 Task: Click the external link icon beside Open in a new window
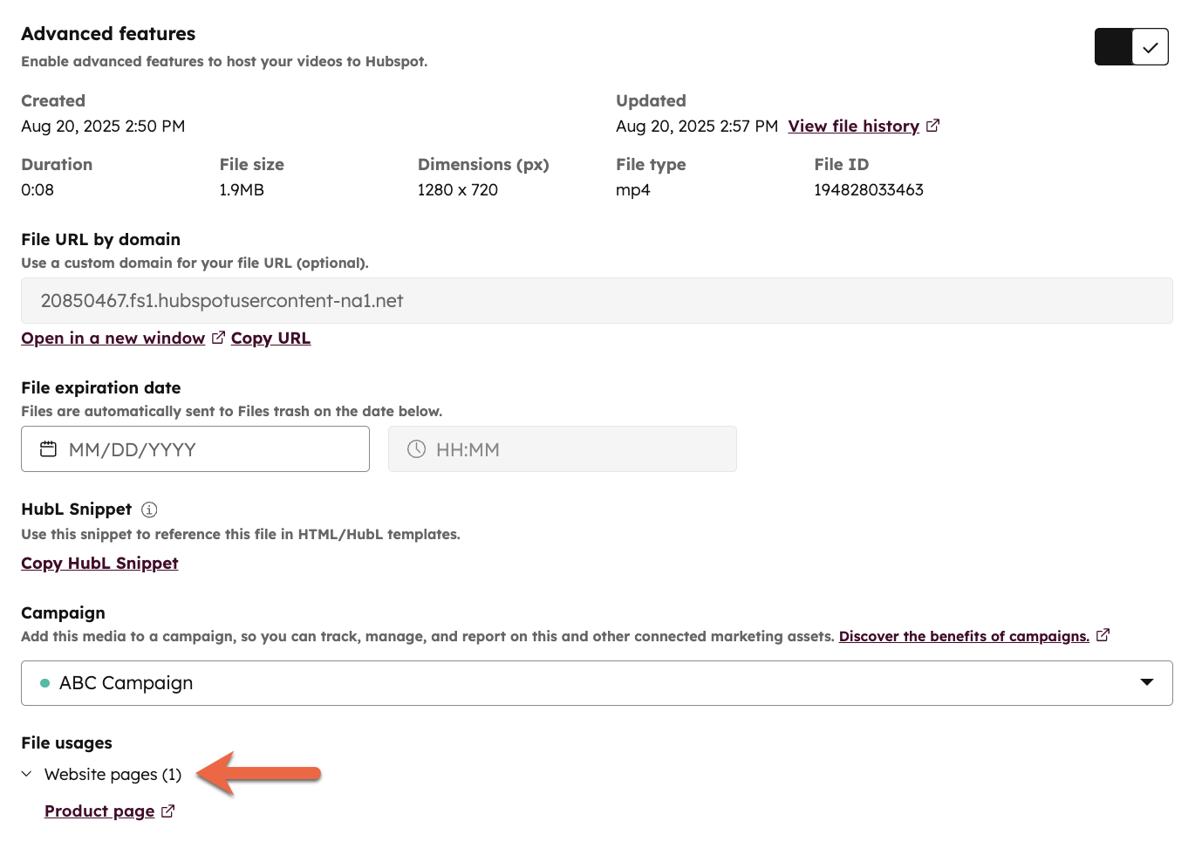(217, 337)
